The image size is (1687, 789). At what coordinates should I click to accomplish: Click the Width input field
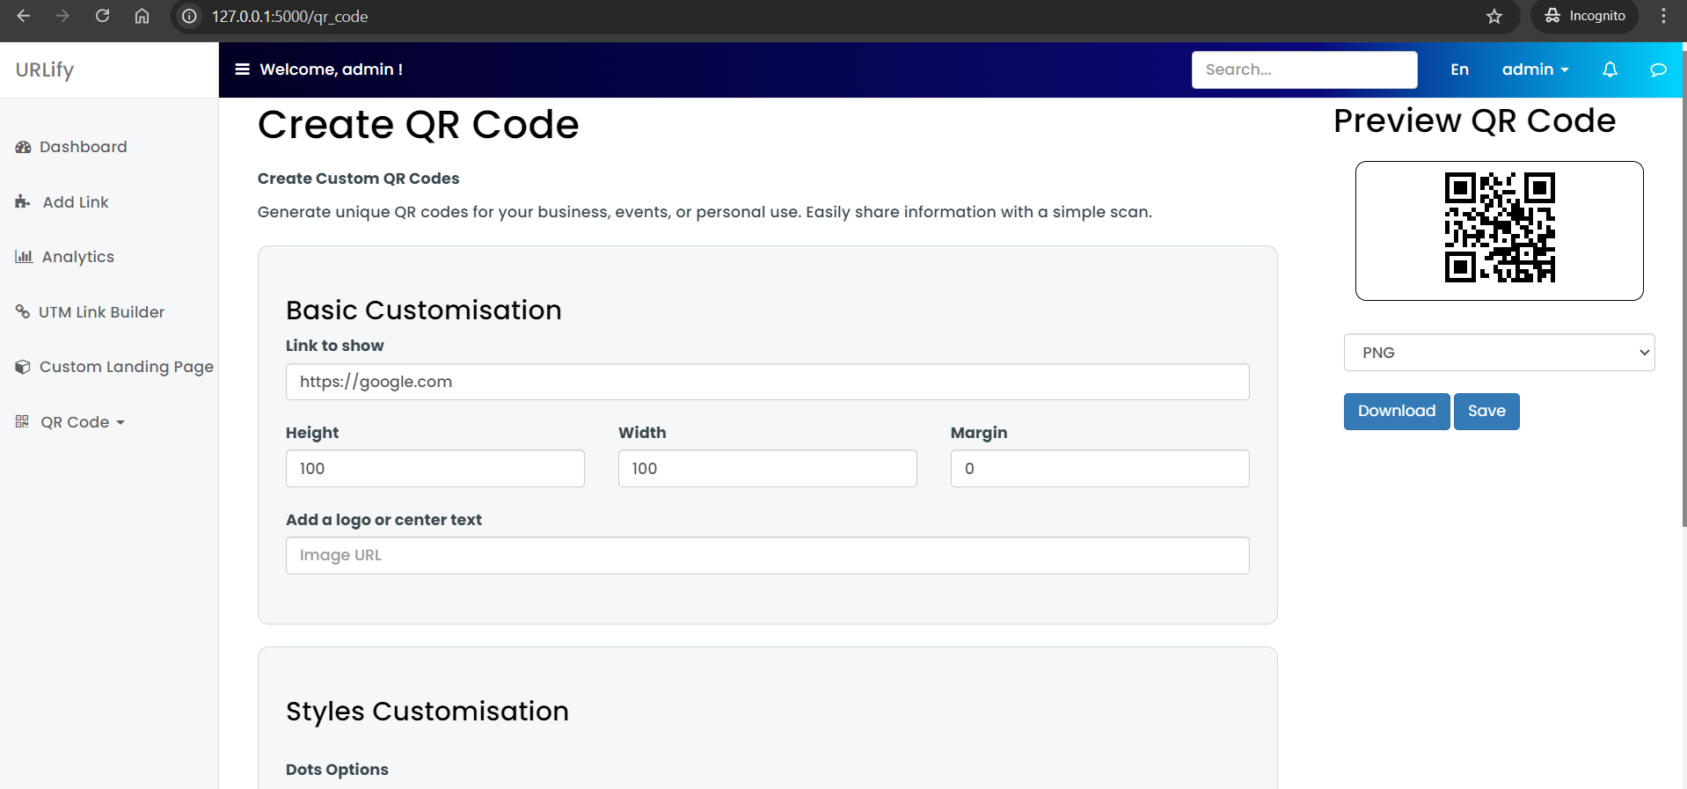[767, 469]
